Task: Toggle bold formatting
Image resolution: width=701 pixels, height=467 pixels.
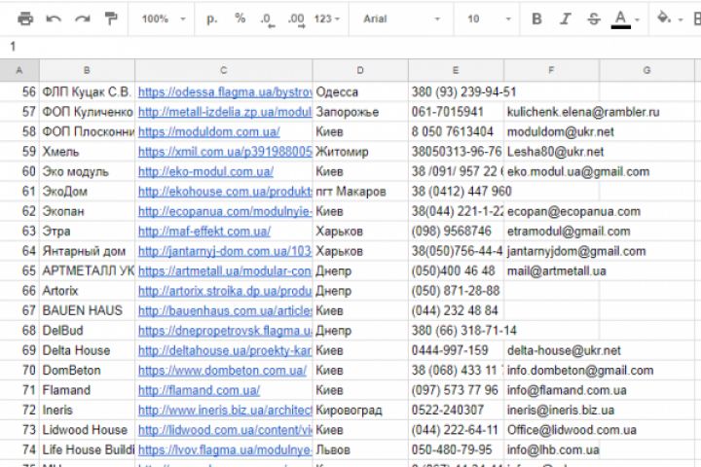Action: [x=536, y=18]
